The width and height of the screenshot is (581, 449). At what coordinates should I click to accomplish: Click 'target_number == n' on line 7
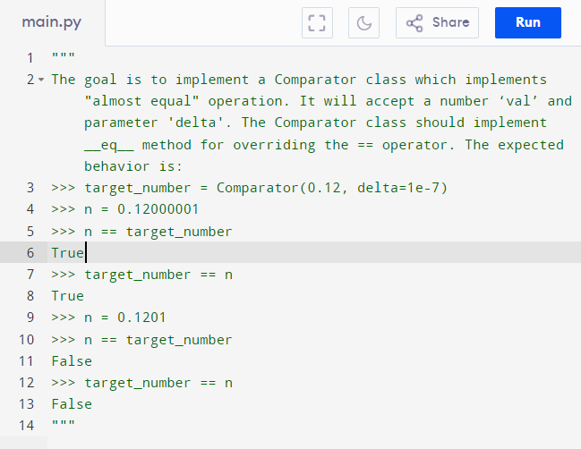(158, 275)
